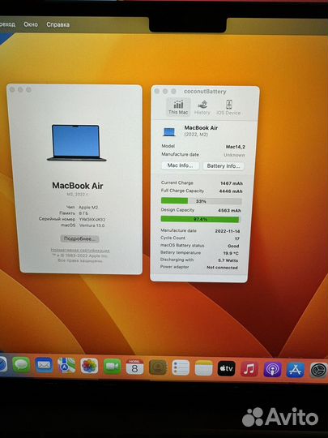
Task: Select the 1467 mAh current charge value
Action: 232,183
